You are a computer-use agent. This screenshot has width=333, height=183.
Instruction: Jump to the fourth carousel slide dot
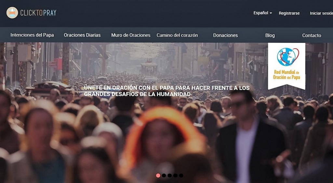175,176
